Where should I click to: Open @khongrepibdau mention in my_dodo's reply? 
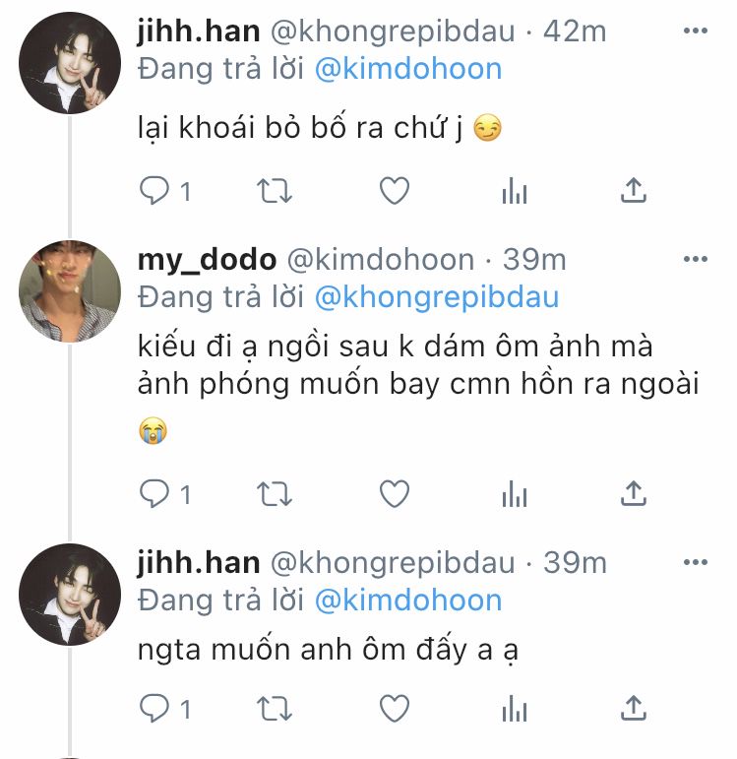coord(437,297)
